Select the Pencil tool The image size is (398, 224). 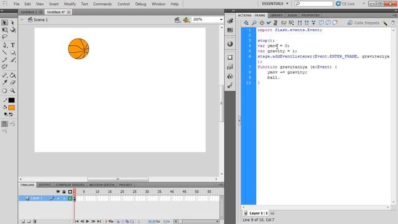[4, 60]
